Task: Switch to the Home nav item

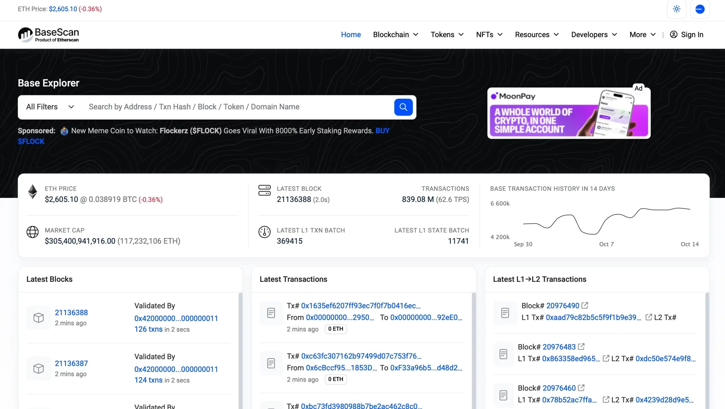Action: coord(351,35)
